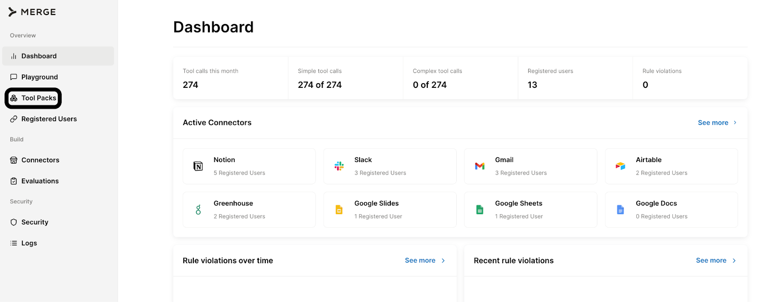Click the MERGE brand name text
The image size is (758, 302).
(x=38, y=12)
